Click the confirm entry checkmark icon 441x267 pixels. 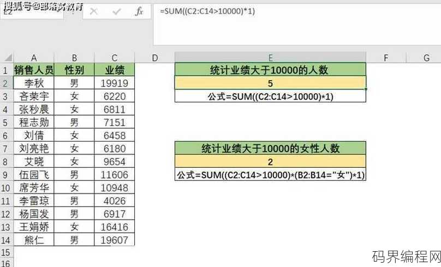116,11
